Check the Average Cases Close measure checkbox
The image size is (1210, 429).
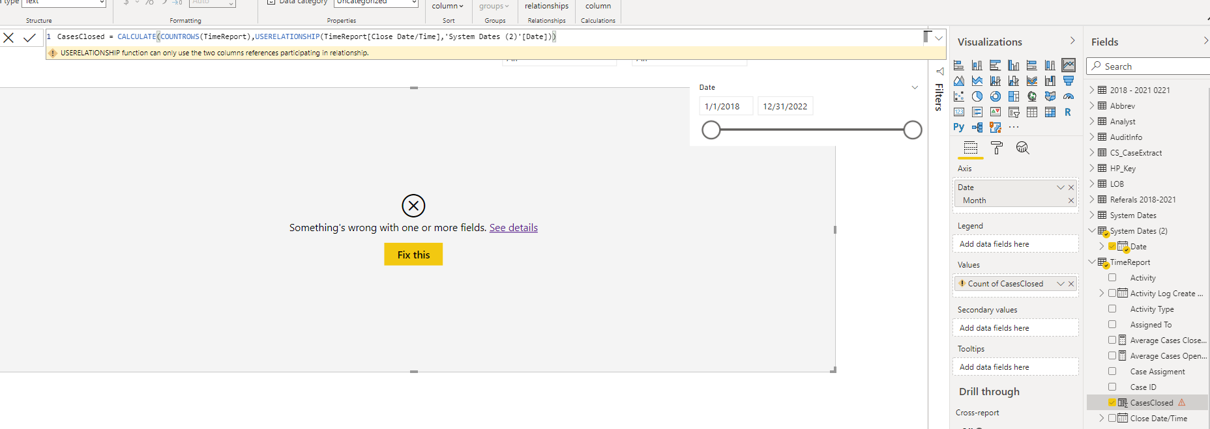1112,340
